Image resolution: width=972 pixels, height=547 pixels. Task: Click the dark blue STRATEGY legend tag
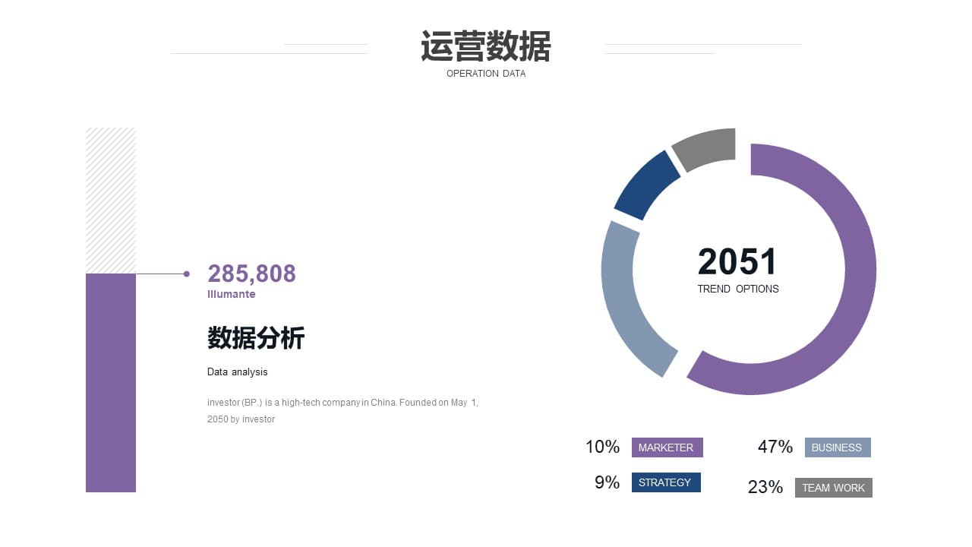(x=666, y=482)
